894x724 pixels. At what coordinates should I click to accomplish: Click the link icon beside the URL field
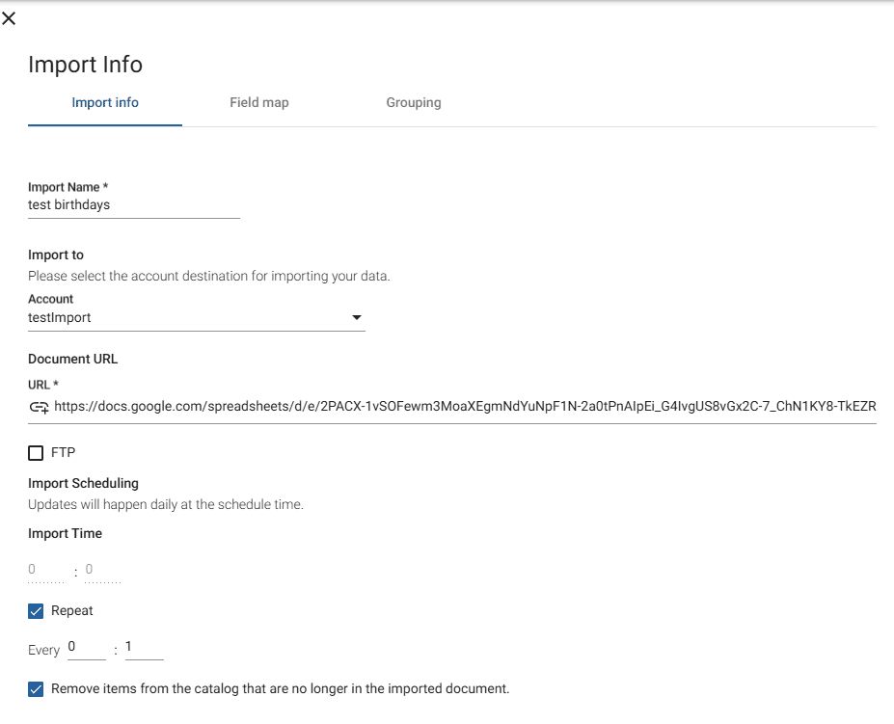click(38, 406)
